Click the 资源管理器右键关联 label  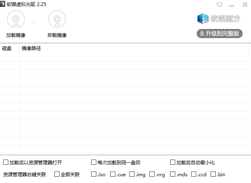coord(25,174)
